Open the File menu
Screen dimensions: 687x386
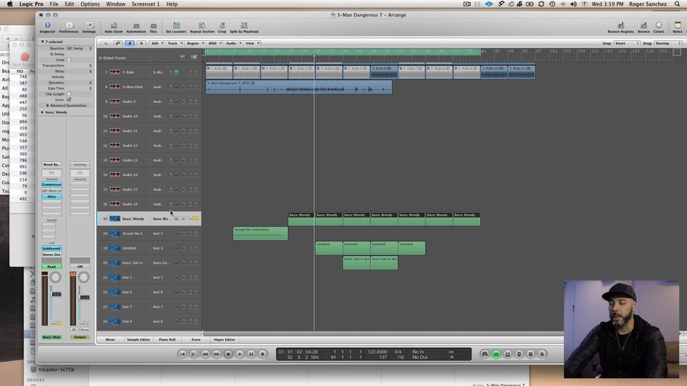(x=54, y=4)
